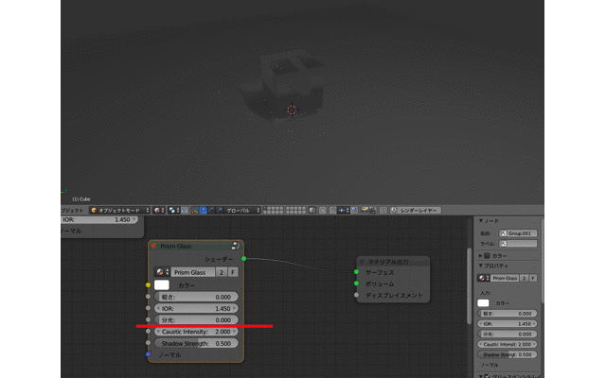
Task: Click the Displacement socket on Material Output node
Action: click(x=357, y=295)
